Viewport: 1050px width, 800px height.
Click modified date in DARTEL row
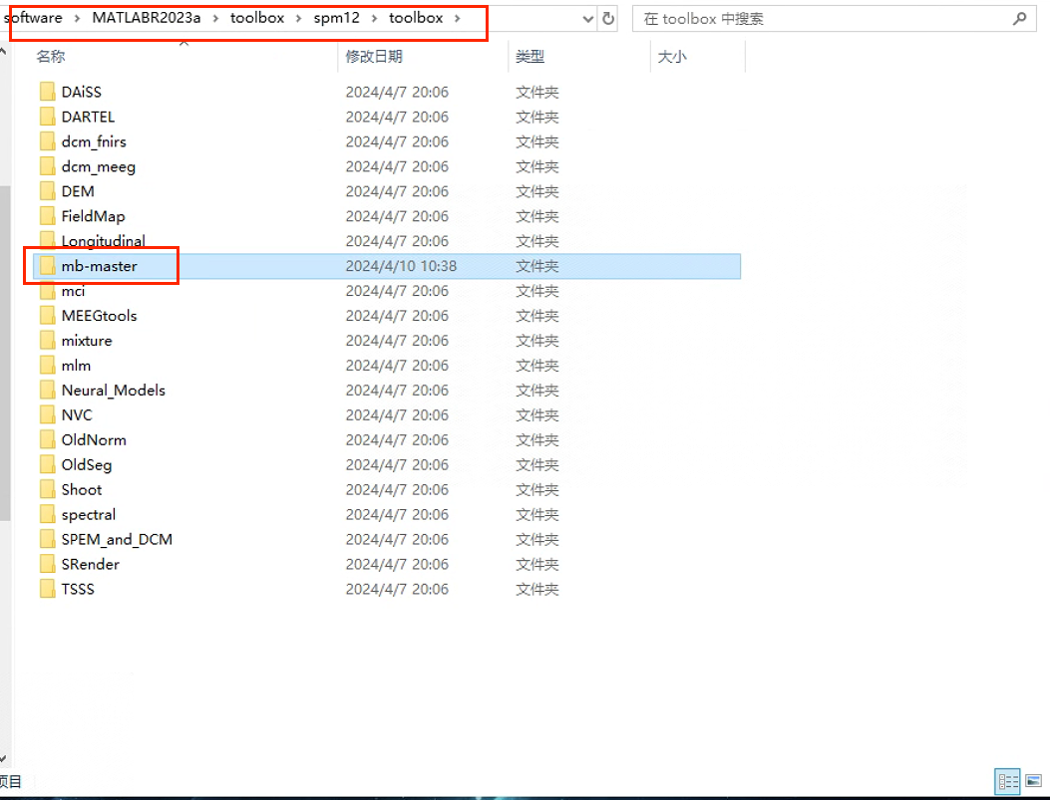point(397,117)
